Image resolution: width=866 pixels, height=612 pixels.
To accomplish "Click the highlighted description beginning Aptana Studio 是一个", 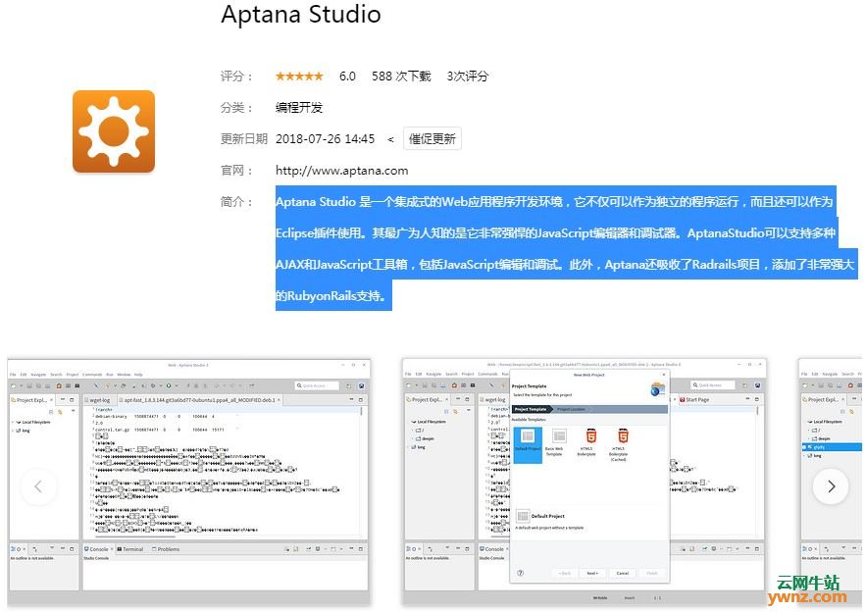I will click(x=566, y=248).
